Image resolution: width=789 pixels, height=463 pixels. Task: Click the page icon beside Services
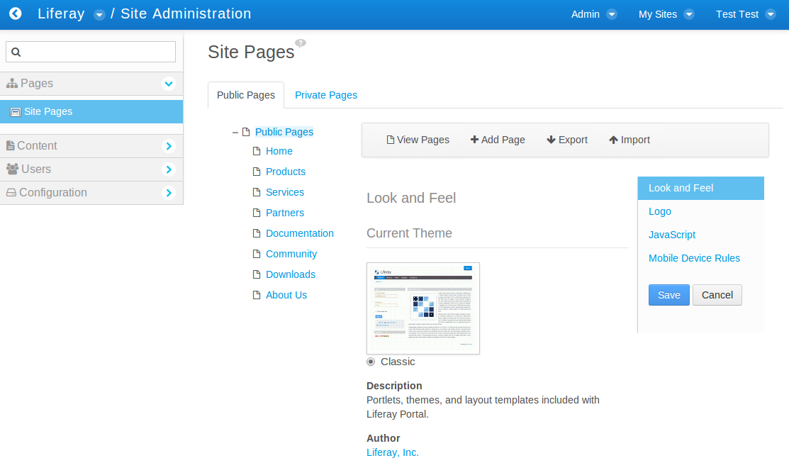pyautogui.click(x=257, y=192)
